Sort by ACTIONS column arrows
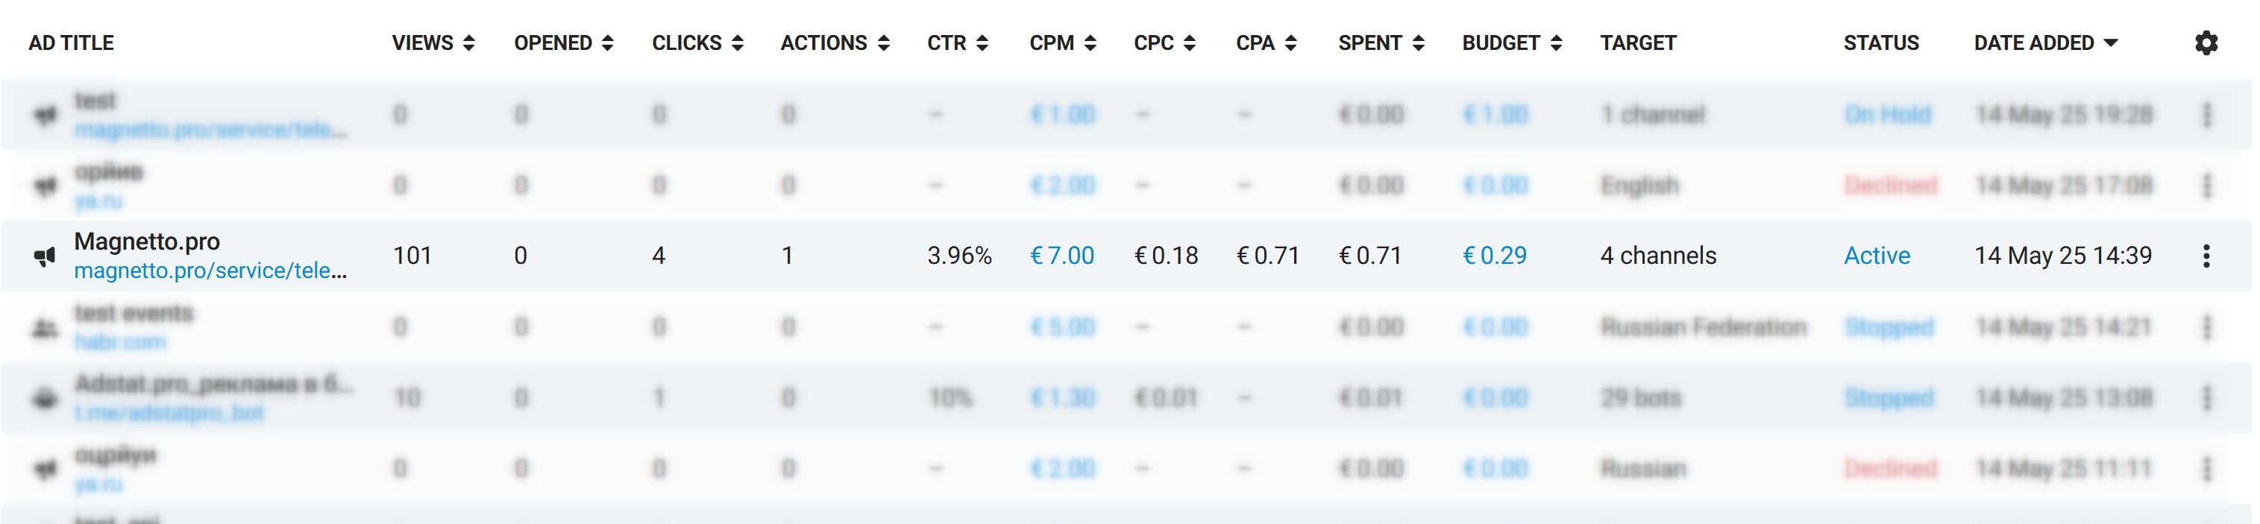The image size is (2260, 524). coord(883,43)
